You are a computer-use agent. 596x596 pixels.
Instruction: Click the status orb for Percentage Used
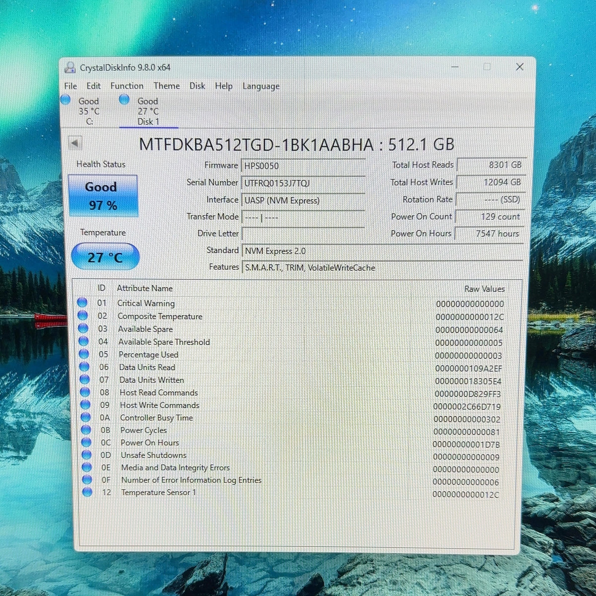pyautogui.click(x=84, y=354)
